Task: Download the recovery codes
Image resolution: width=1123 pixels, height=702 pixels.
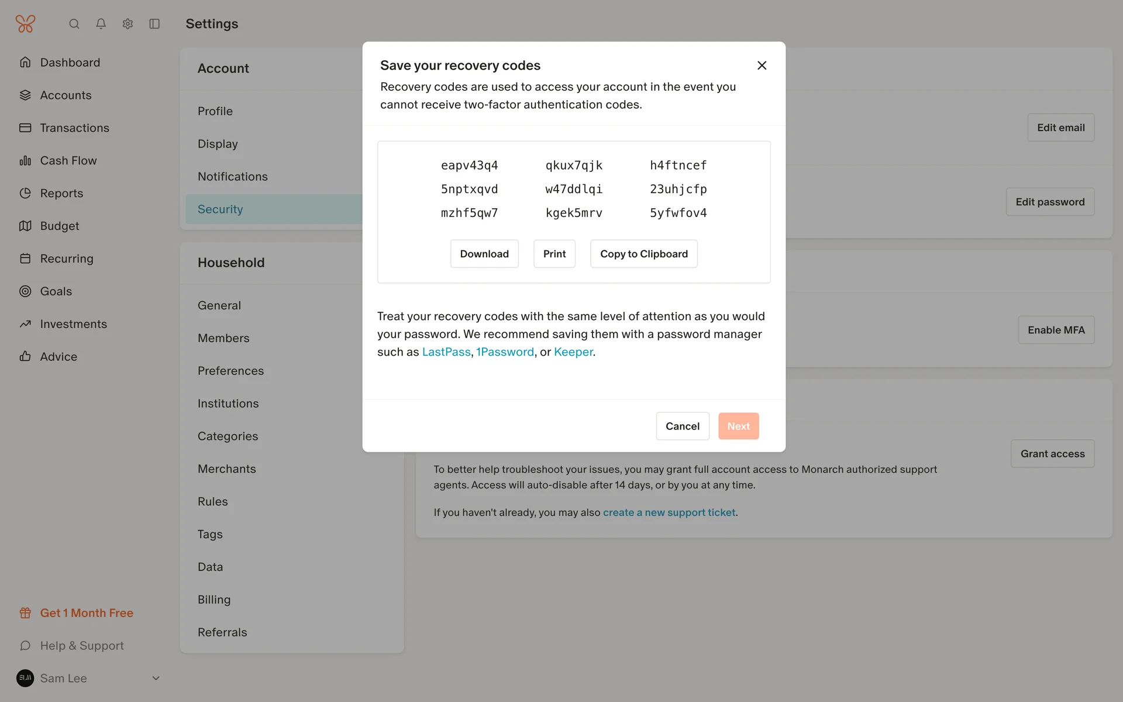Action: pos(484,254)
